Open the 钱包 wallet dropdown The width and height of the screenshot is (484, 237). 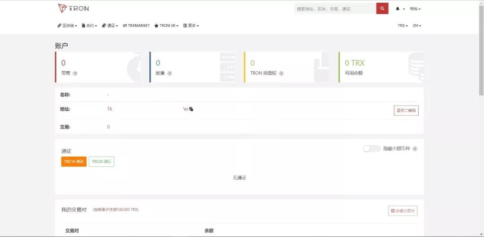click(x=415, y=9)
